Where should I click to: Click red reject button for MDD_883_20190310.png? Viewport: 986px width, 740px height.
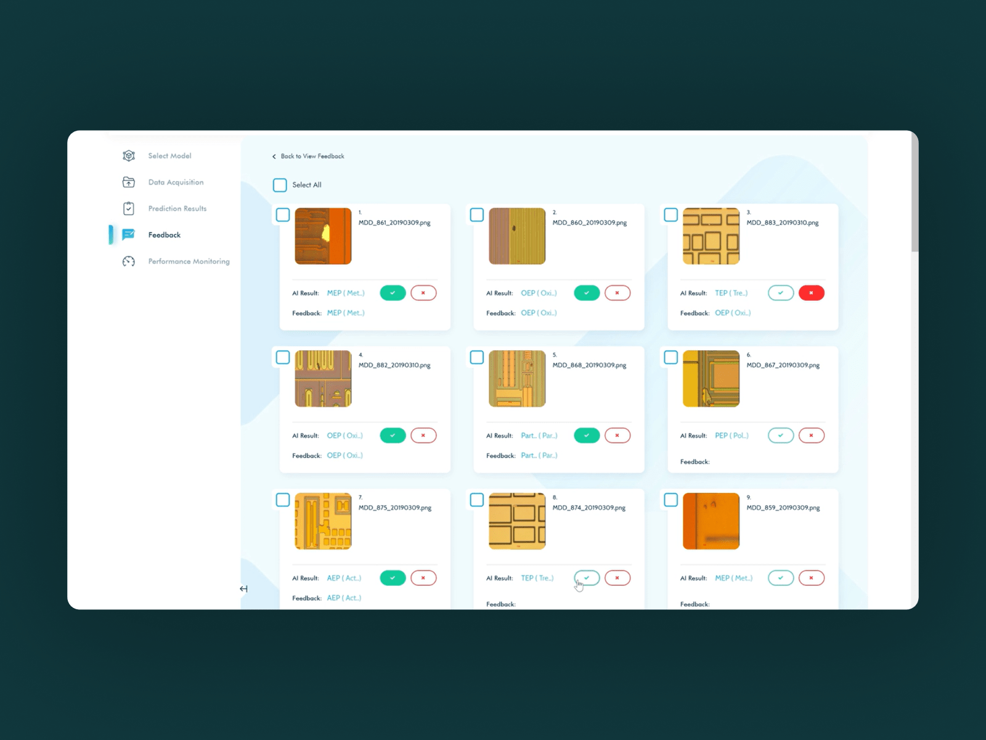pyautogui.click(x=812, y=293)
